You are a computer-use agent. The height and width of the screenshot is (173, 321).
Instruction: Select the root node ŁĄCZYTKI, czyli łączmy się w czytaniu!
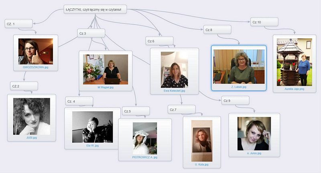(x=95, y=9)
